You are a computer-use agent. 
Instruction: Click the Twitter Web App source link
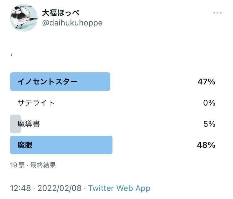[119, 188]
